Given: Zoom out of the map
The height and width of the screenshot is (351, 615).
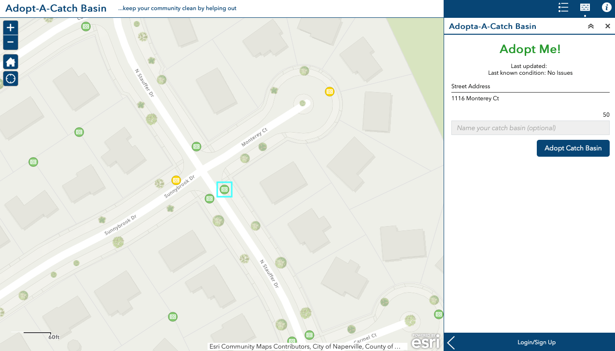Looking at the screenshot, I should [x=11, y=42].
